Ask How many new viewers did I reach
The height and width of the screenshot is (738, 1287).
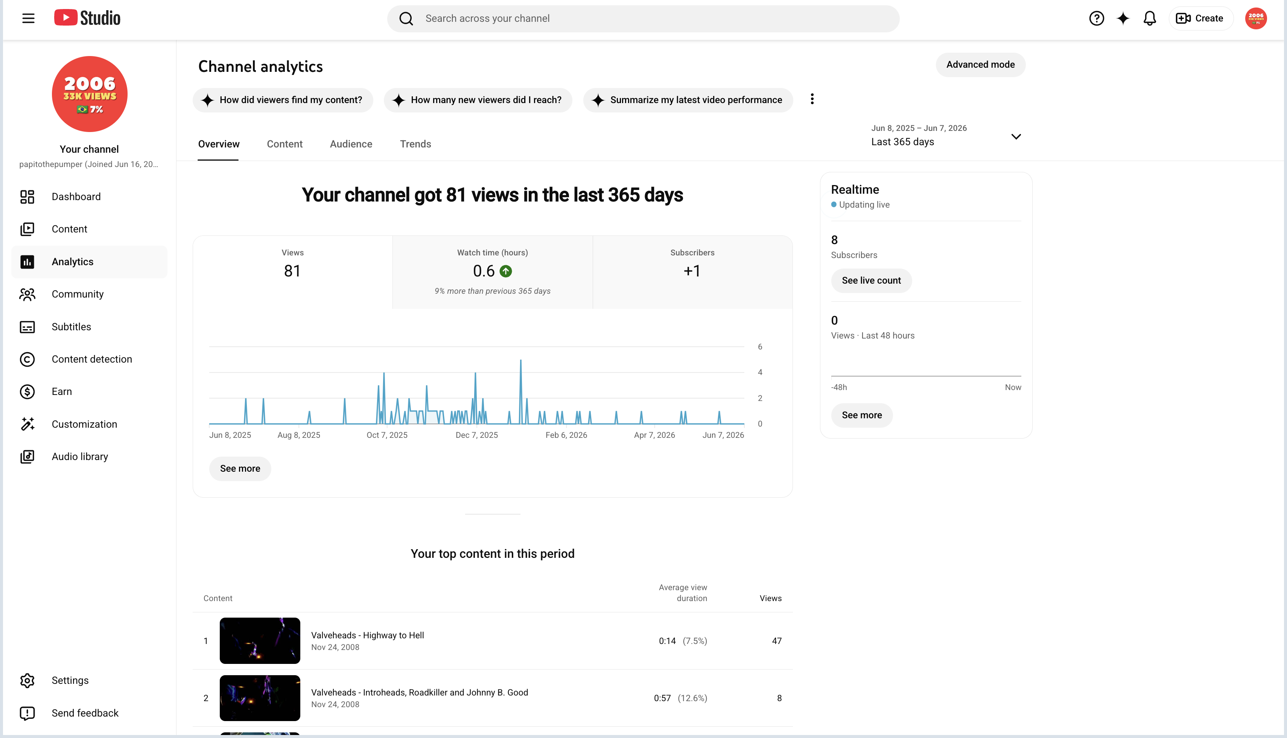tap(478, 100)
